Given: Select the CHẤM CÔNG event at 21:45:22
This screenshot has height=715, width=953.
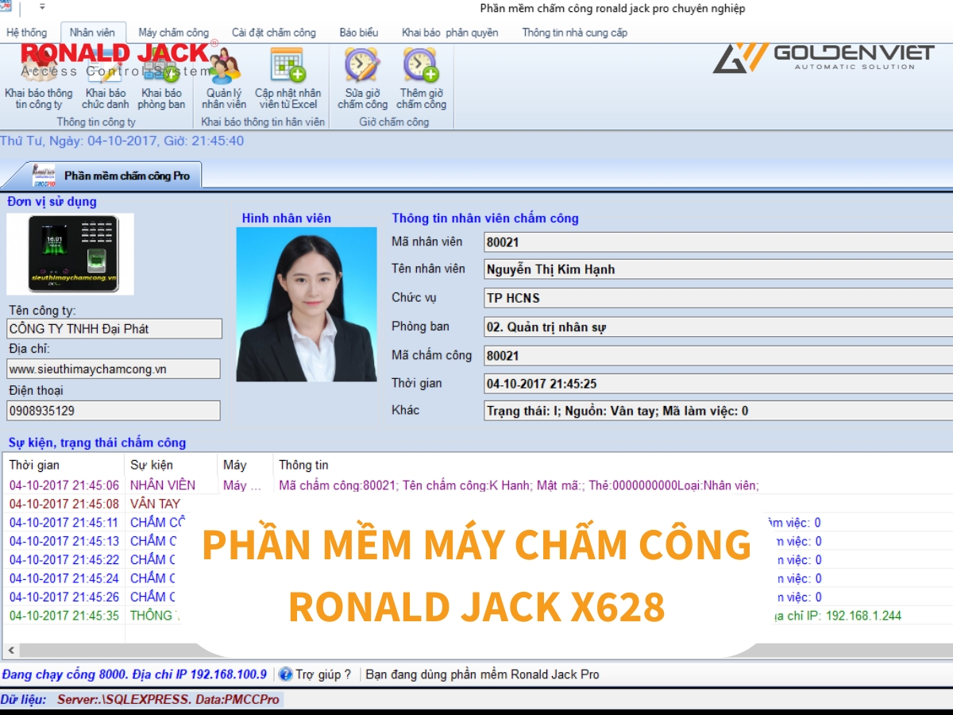Looking at the screenshot, I should click(152, 559).
